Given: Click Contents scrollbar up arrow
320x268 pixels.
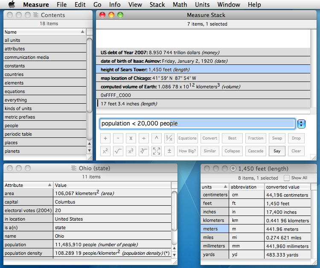Looking at the screenshot, I should pos(89,144).
